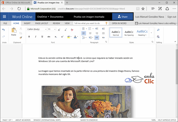Click the Sign out link

pos(172,17)
